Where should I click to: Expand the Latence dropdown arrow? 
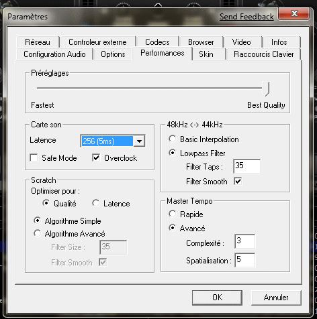pyautogui.click(x=139, y=141)
